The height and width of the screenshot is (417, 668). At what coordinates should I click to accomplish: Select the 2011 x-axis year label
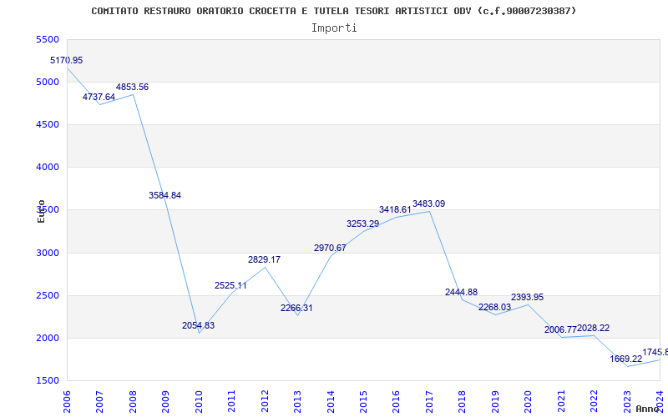click(x=231, y=401)
